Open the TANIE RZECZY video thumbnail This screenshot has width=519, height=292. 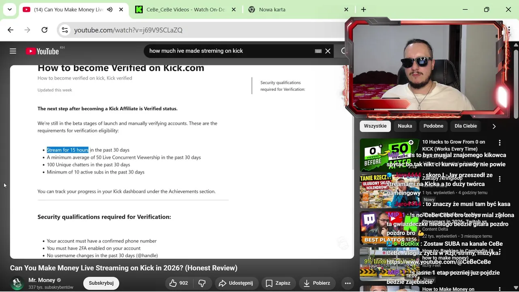click(390, 191)
